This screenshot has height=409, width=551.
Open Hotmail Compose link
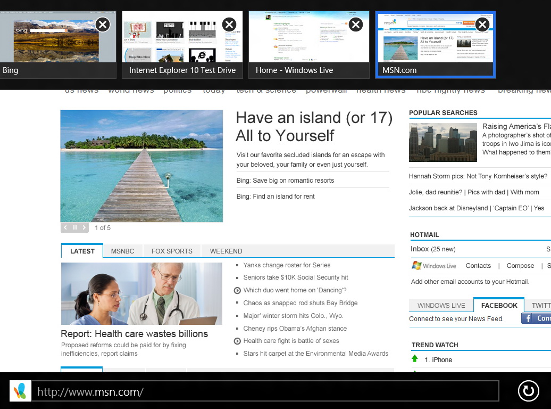[520, 266]
